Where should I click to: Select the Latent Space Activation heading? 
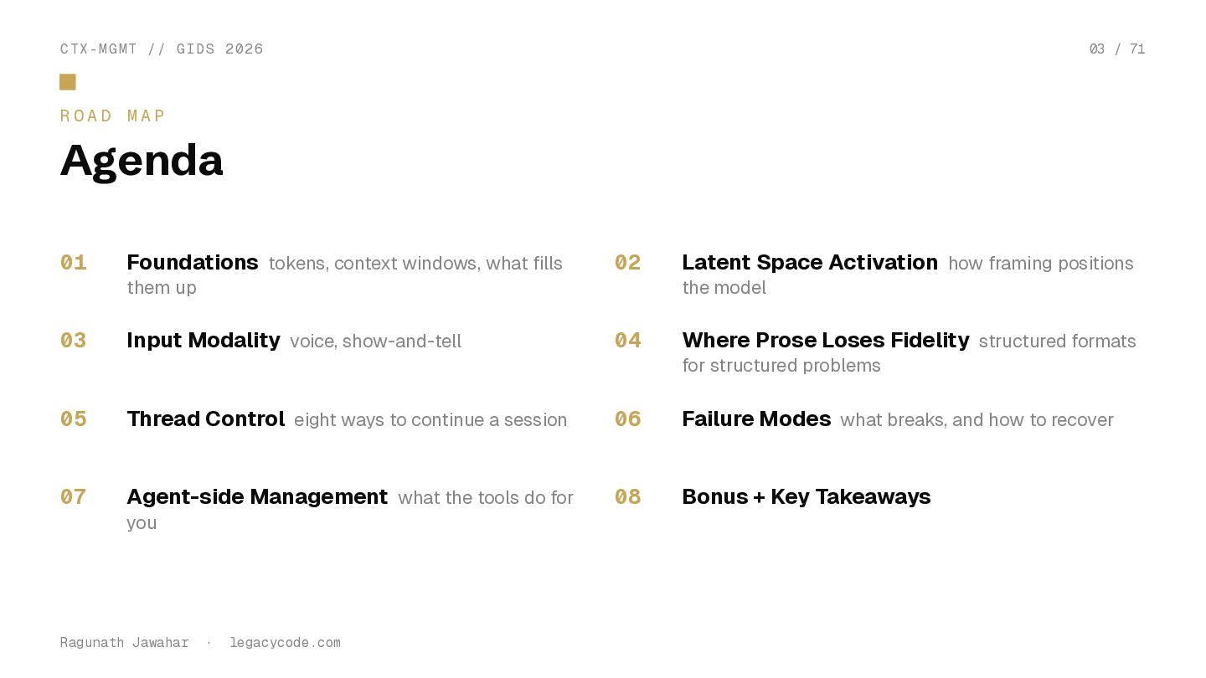pyautogui.click(x=810, y=262)
